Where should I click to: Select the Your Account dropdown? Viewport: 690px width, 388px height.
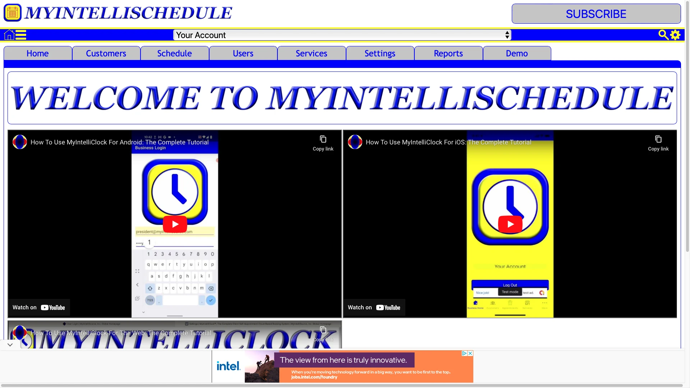[x=342, y=34]
